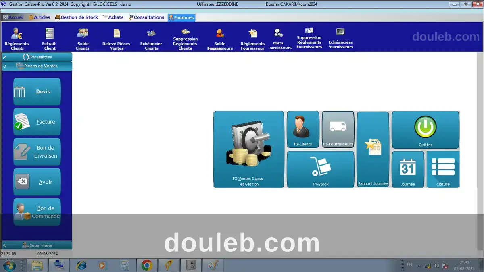The image size is (484, 272).
Task: Expand the Superviseur panel
Action: 37,245
